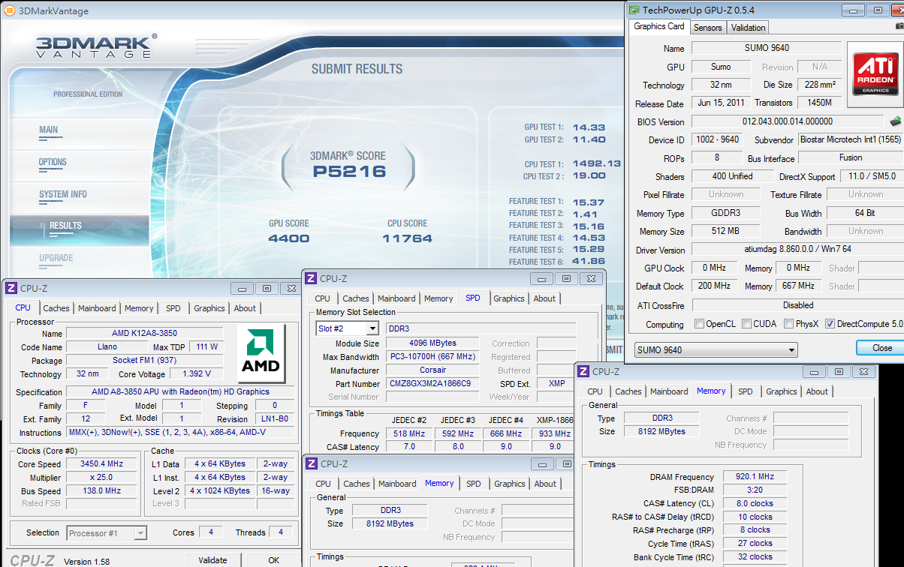Open Graphics tab in the CPU-Z Slot #2 window
The image size is (904, 567).
coord(509,298)
